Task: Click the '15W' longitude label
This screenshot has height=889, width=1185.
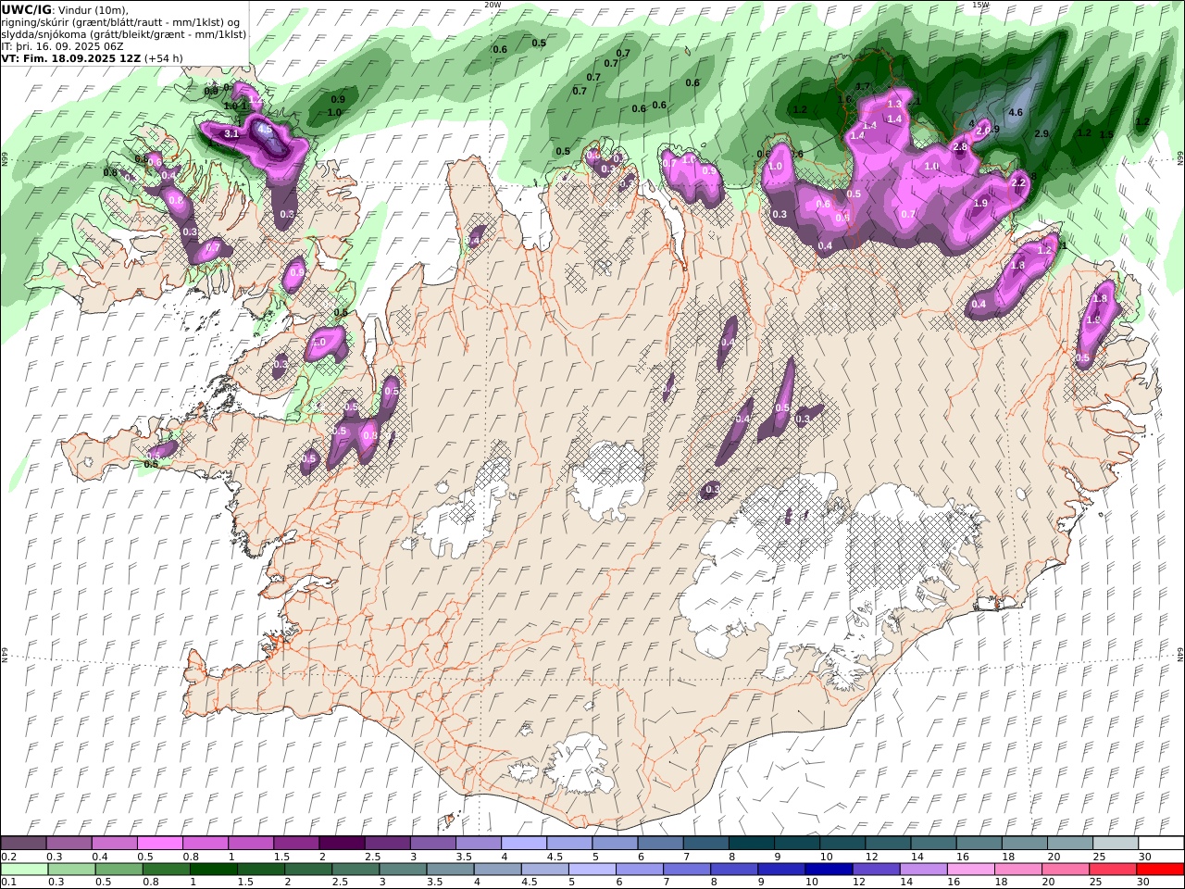Action: [979, 5]
